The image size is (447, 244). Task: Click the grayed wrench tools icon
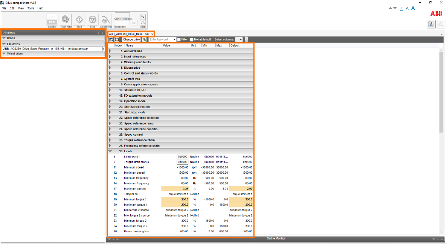(x=441, y=24)
